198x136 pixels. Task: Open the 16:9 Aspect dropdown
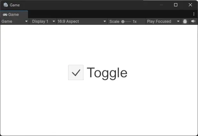pyautogui.click(x=82, y=21)
